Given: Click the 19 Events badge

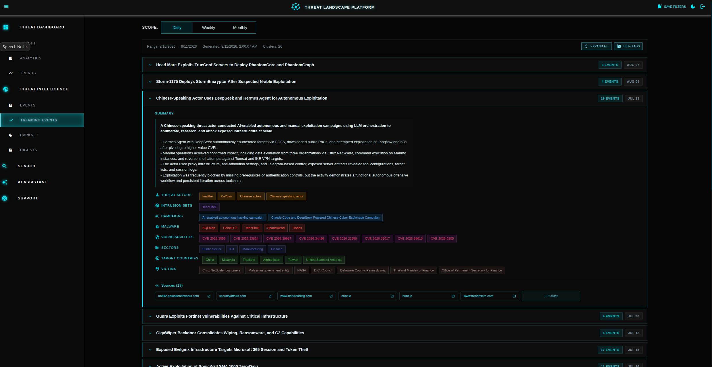Looking at the screenshot, I should pos(610,98).
